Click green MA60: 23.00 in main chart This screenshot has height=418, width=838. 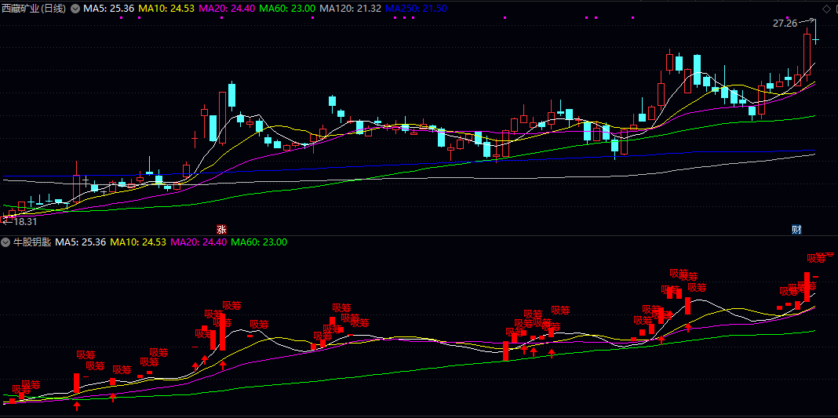[288, 9]
